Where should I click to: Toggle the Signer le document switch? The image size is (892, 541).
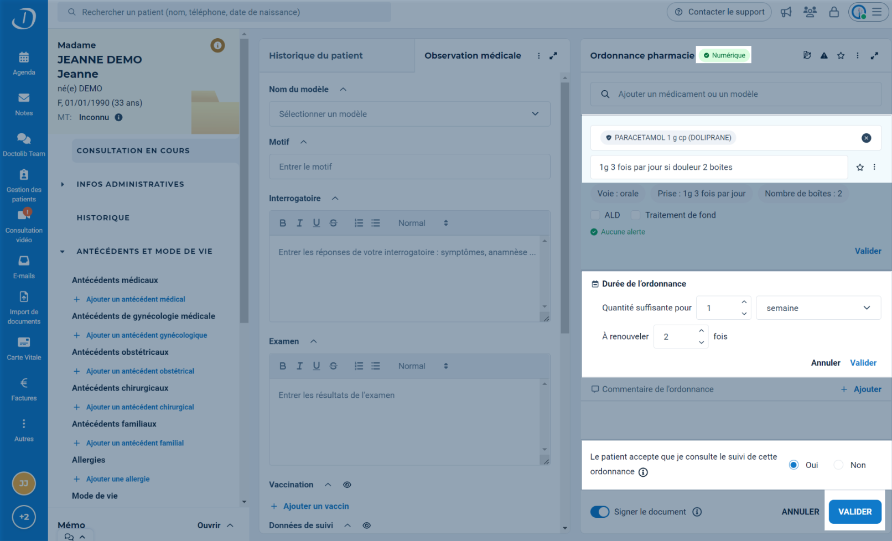(x=600, y=512)
